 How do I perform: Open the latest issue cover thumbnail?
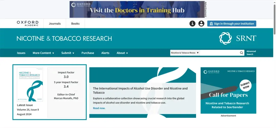click(x=30, y=84)
